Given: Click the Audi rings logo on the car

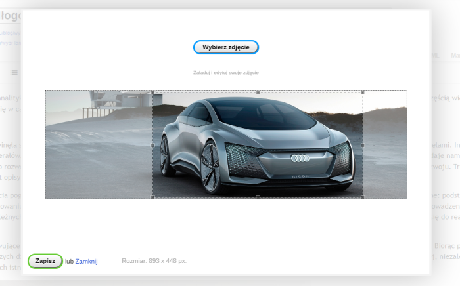Looking at the screenshot, I should pyautogui.click(x=300, y=158).
